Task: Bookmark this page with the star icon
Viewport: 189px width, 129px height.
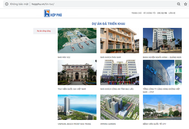Action: 186,4
